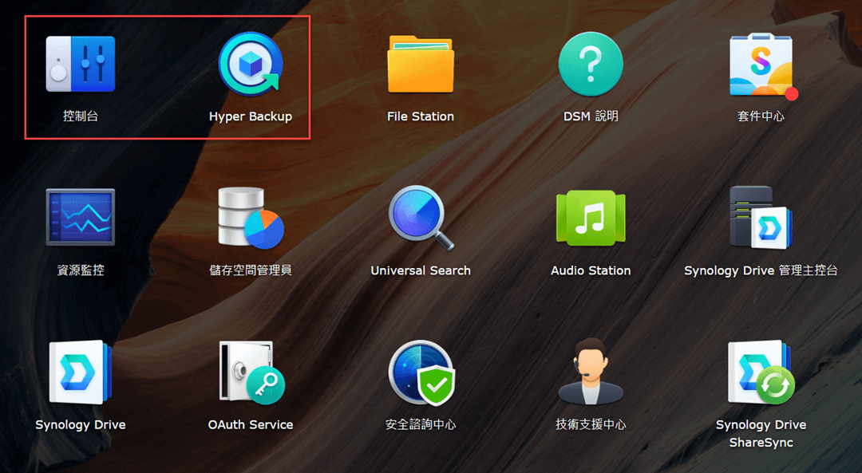Open the File Station folder icon
The width and height of the screenshot is (862, 473).
tap(421, 64)
